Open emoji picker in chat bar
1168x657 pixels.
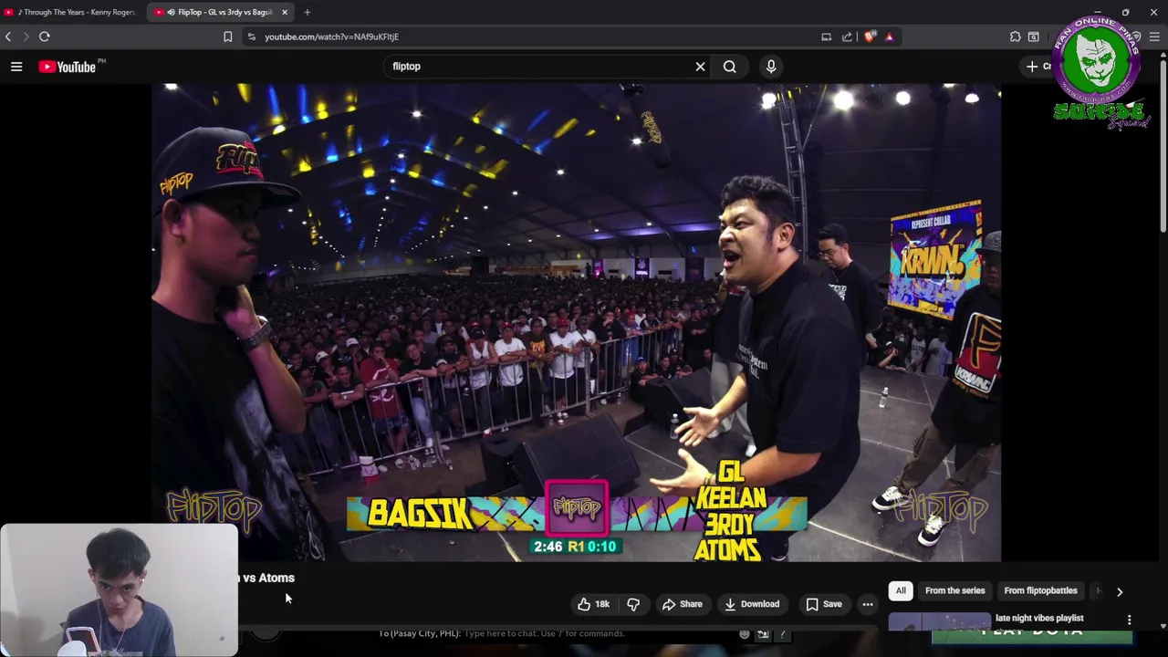[x=745, y=633]
